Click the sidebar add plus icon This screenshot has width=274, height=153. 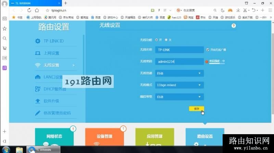(4, 131)
